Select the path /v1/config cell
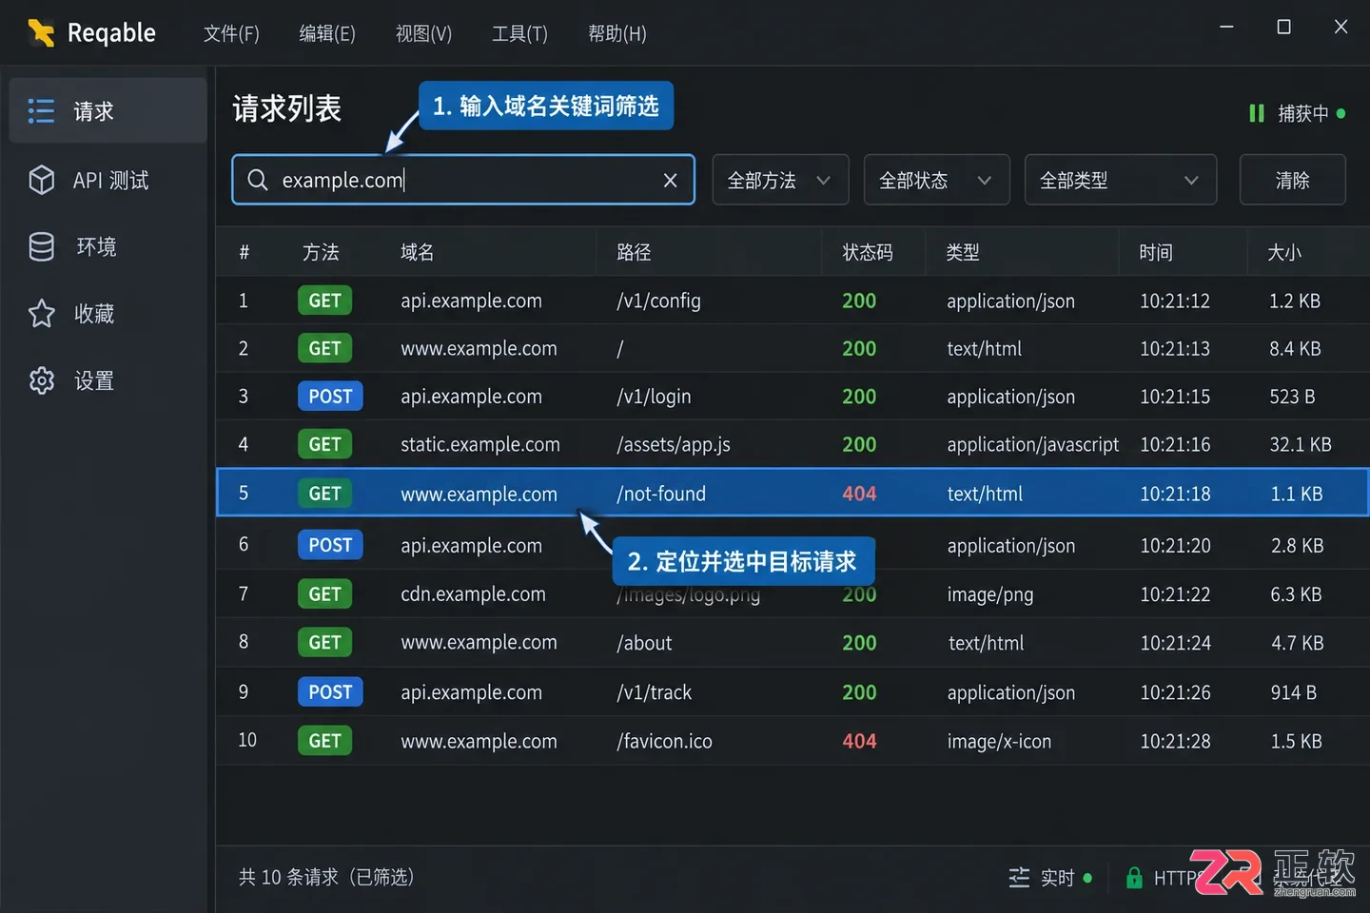 tap(658, 301)
